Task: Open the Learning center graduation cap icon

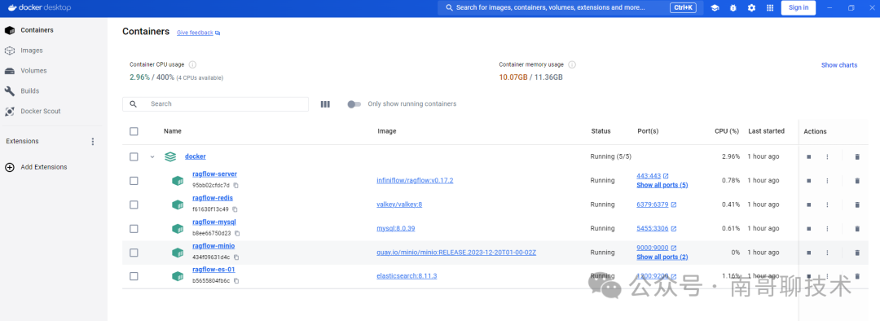Action: pyautogui.click(x=715, y=8)
